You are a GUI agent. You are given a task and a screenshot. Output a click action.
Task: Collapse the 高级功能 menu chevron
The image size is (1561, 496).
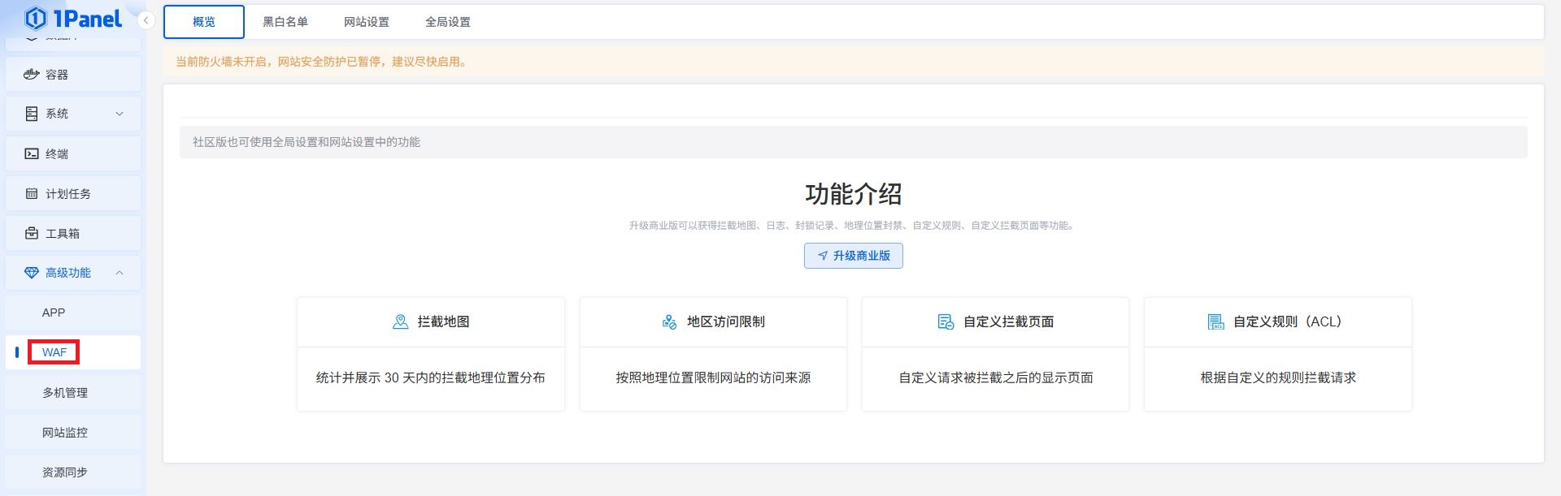[120, 273]
